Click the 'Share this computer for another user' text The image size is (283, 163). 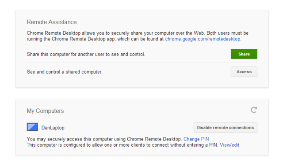(x=86, y=54)
